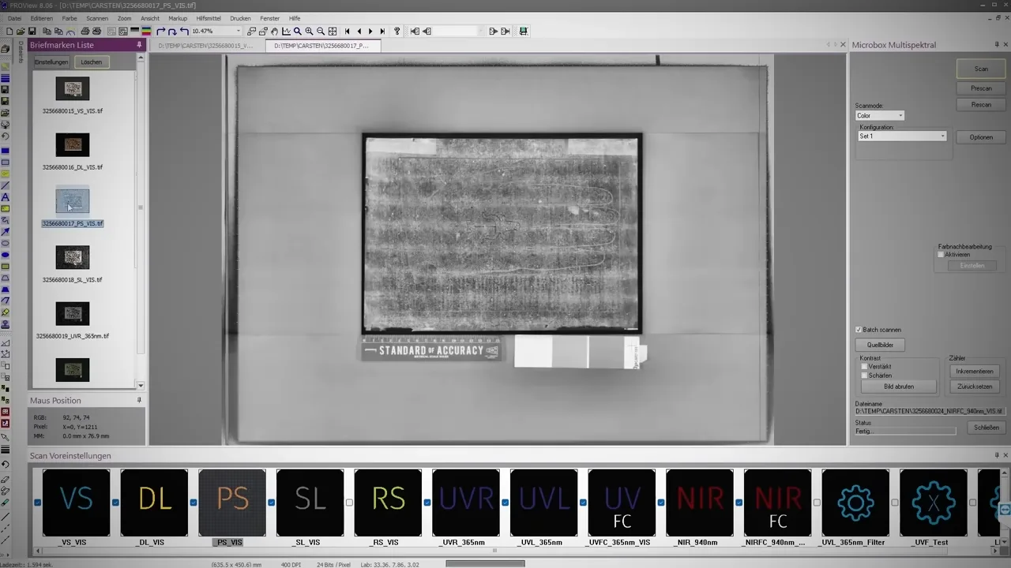This screenshot has width=1011, height=568.
Task: Click the Quellbilder button
Action: pyautogui.click(x=880, y=345)
